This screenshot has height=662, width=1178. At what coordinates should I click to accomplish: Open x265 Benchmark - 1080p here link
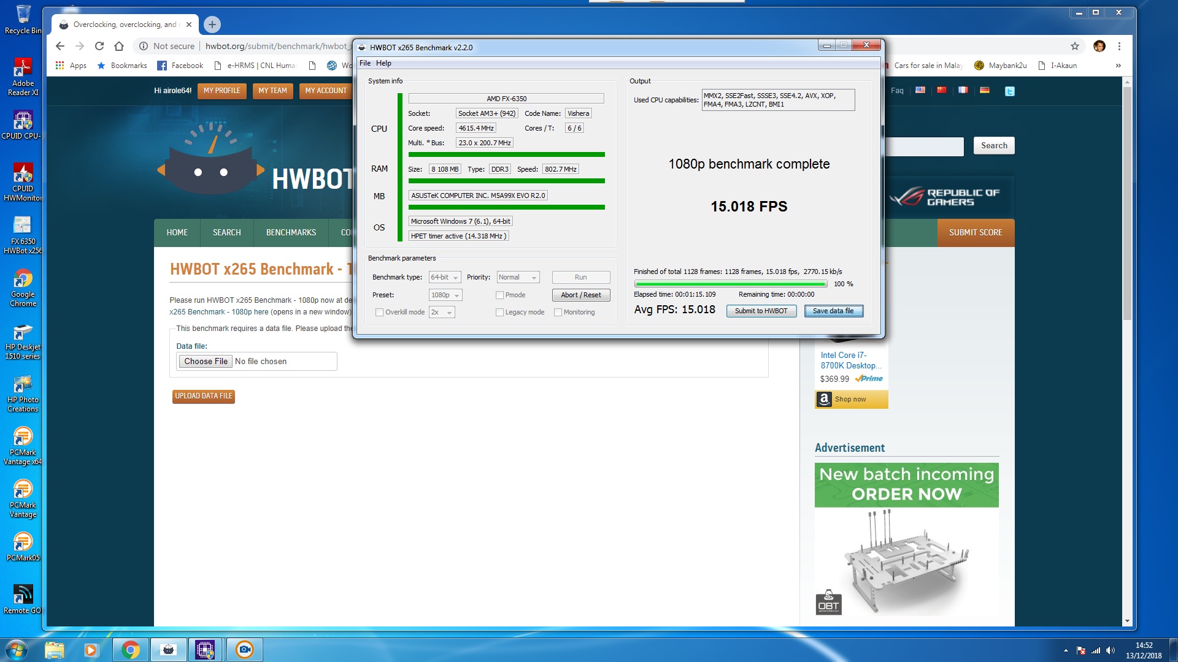click(x=219, y=313)
